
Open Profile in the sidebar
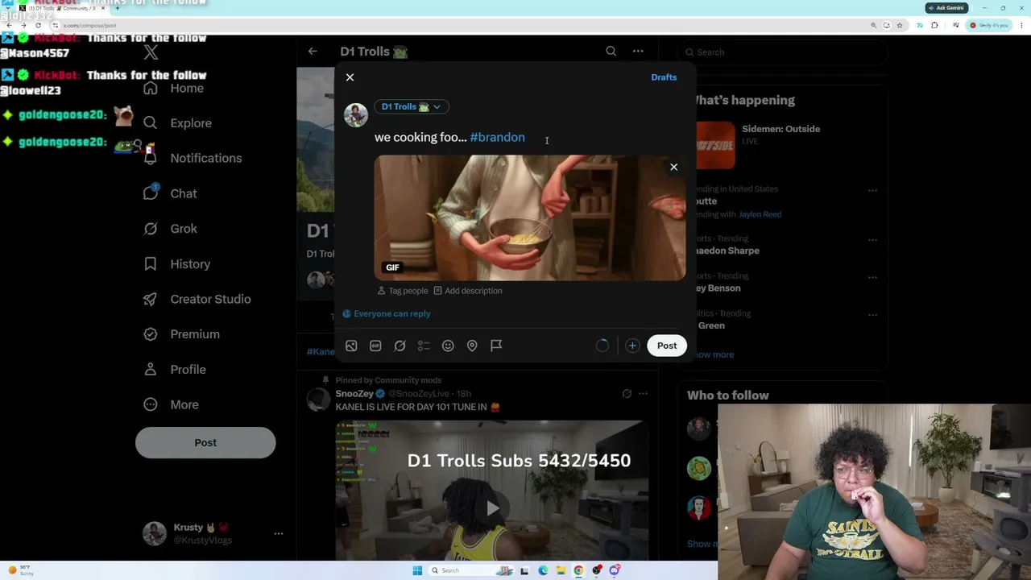pos(175,370)
